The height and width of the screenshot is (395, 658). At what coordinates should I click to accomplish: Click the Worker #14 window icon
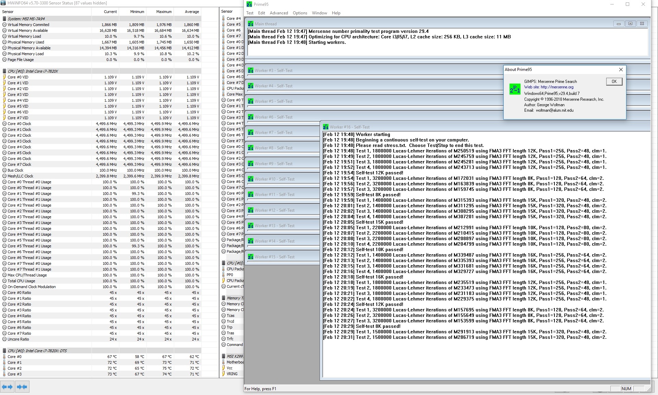coord(251,241)
